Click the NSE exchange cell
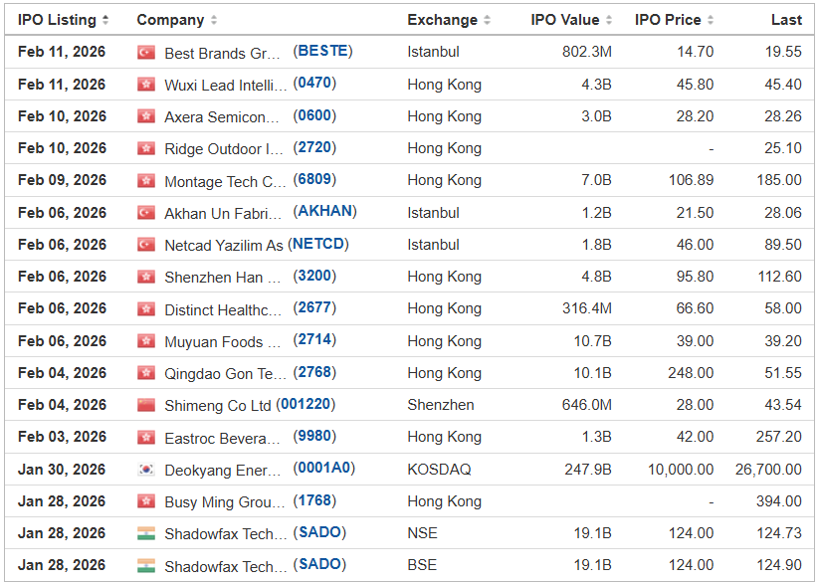The image size is (819, 584). point(423,533)
